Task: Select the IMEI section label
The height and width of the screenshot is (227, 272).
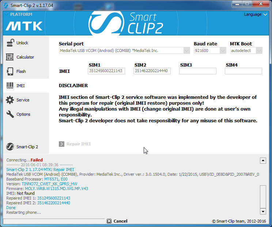Action: (x=20, y=86)
